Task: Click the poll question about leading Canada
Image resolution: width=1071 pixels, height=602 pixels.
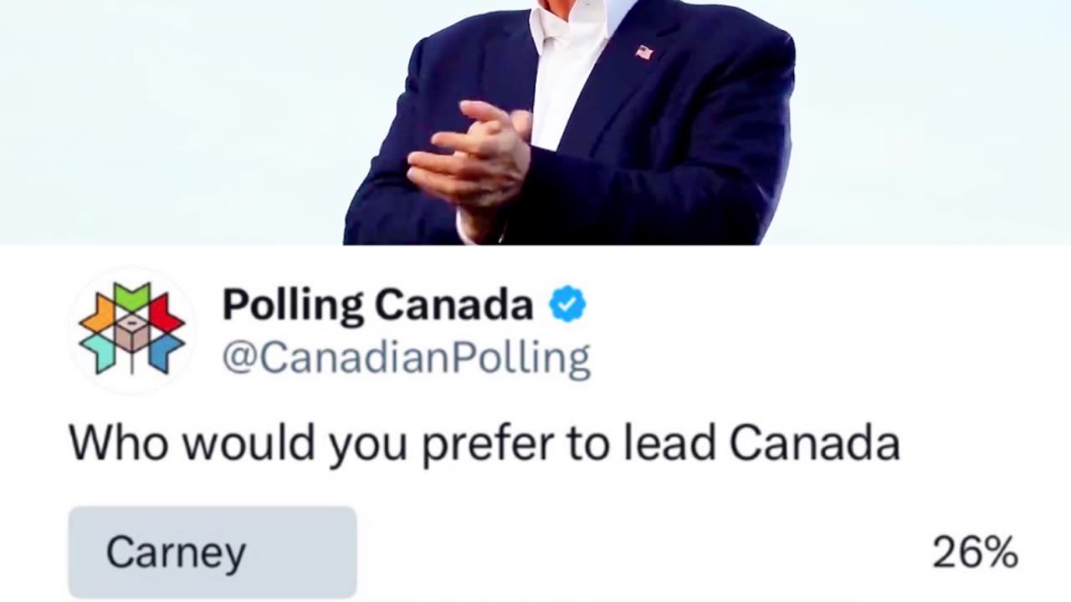Action: coord(484,443)
